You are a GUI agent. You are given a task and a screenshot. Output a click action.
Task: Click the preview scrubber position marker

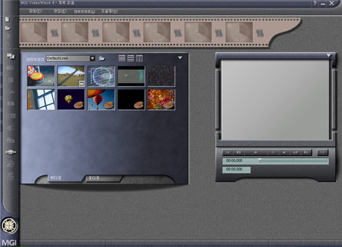pyautogui.click(x=260, y=161)
